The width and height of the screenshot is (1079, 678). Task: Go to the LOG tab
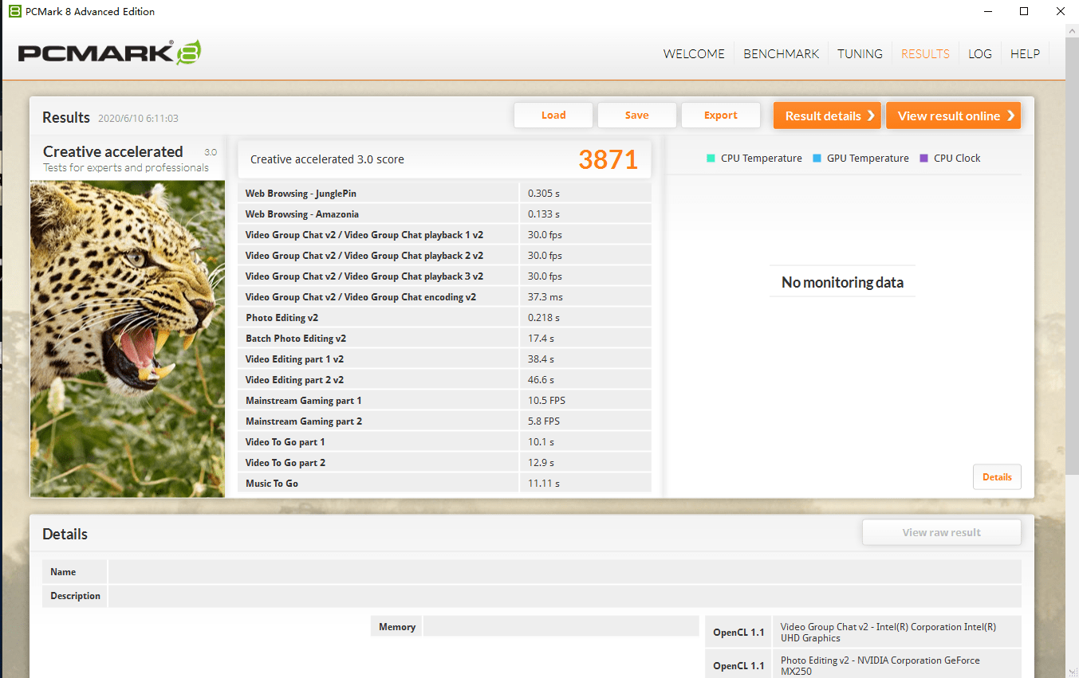click(980, 53)
